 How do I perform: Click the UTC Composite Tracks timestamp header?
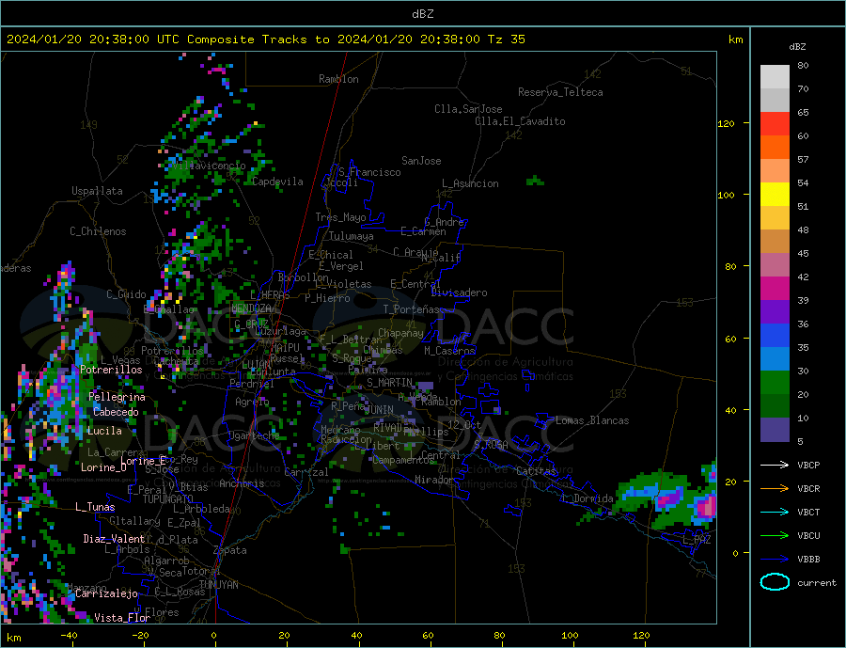coord(265,40)
